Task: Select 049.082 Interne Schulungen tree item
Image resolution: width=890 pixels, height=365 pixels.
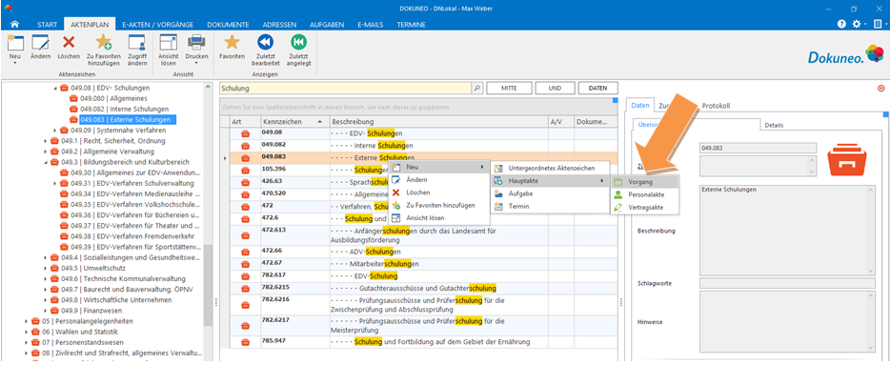Action: (118, 109)
